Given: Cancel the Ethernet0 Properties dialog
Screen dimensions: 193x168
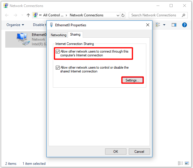Looking at the screenshot, I should pyautogui.click(x=139, y=152).
